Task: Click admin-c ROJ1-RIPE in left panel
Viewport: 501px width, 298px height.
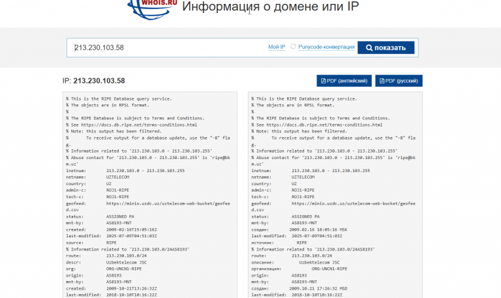Action: tap(117, 190)
